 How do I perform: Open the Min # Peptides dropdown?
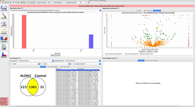tap(64, 2)
